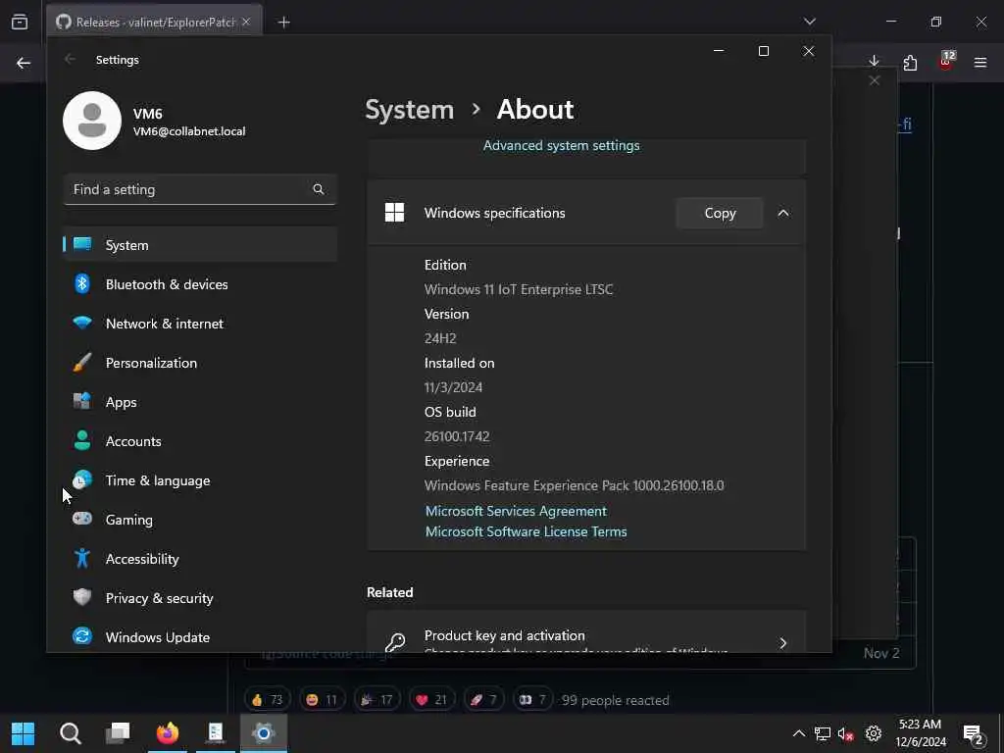Open System settings in sidebar
This screenshot has width=1004, height=753.
200,244
